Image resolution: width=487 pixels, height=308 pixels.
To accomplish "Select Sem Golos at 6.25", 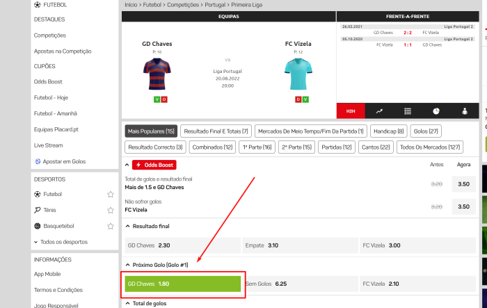I will [x=300, y=284].
